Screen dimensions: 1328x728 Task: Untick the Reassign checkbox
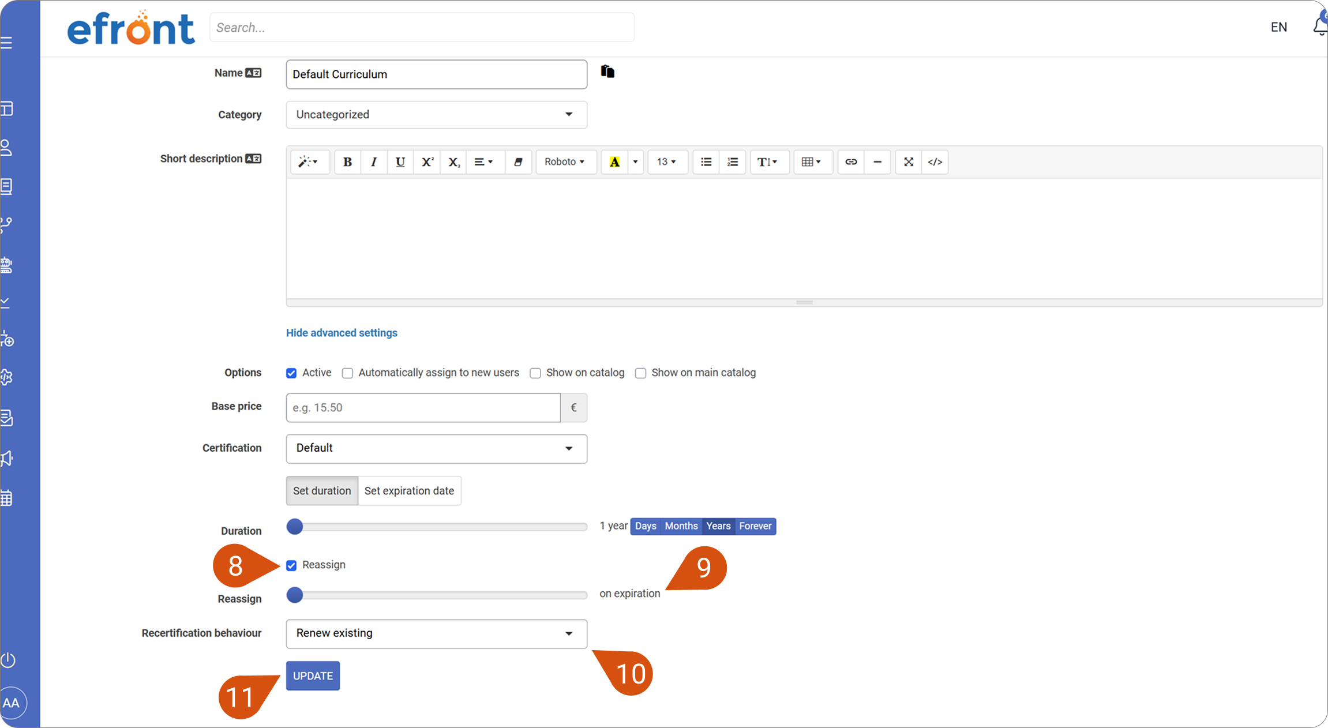(x=291, y=565)
